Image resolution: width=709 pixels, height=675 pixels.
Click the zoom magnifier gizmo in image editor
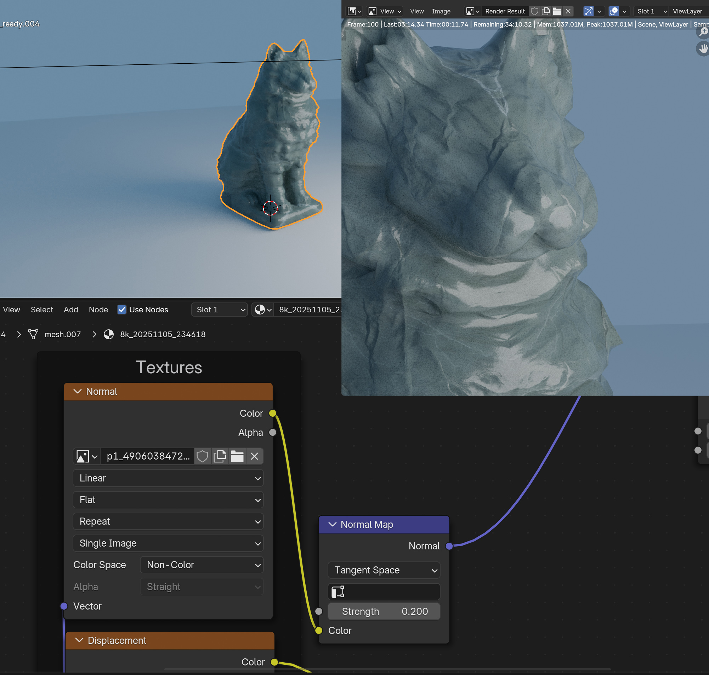703,33
